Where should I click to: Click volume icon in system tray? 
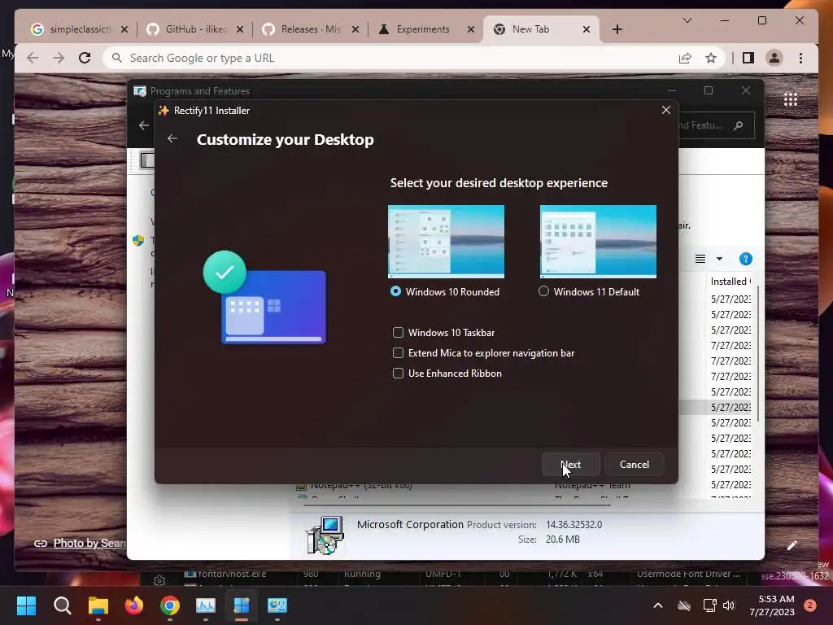pyautogui.click(x=729, y=605)
